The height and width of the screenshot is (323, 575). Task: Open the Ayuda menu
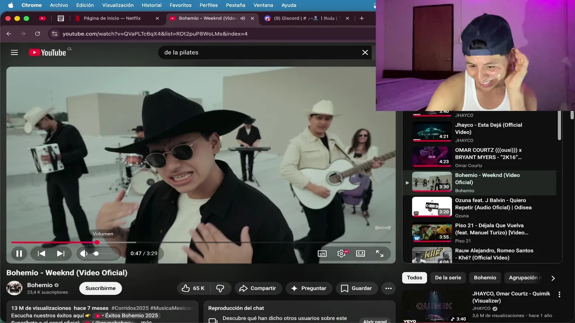coord(289,5)
